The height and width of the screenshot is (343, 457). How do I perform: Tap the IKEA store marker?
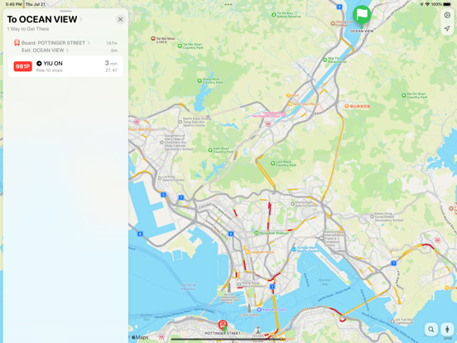coord(288,95)
